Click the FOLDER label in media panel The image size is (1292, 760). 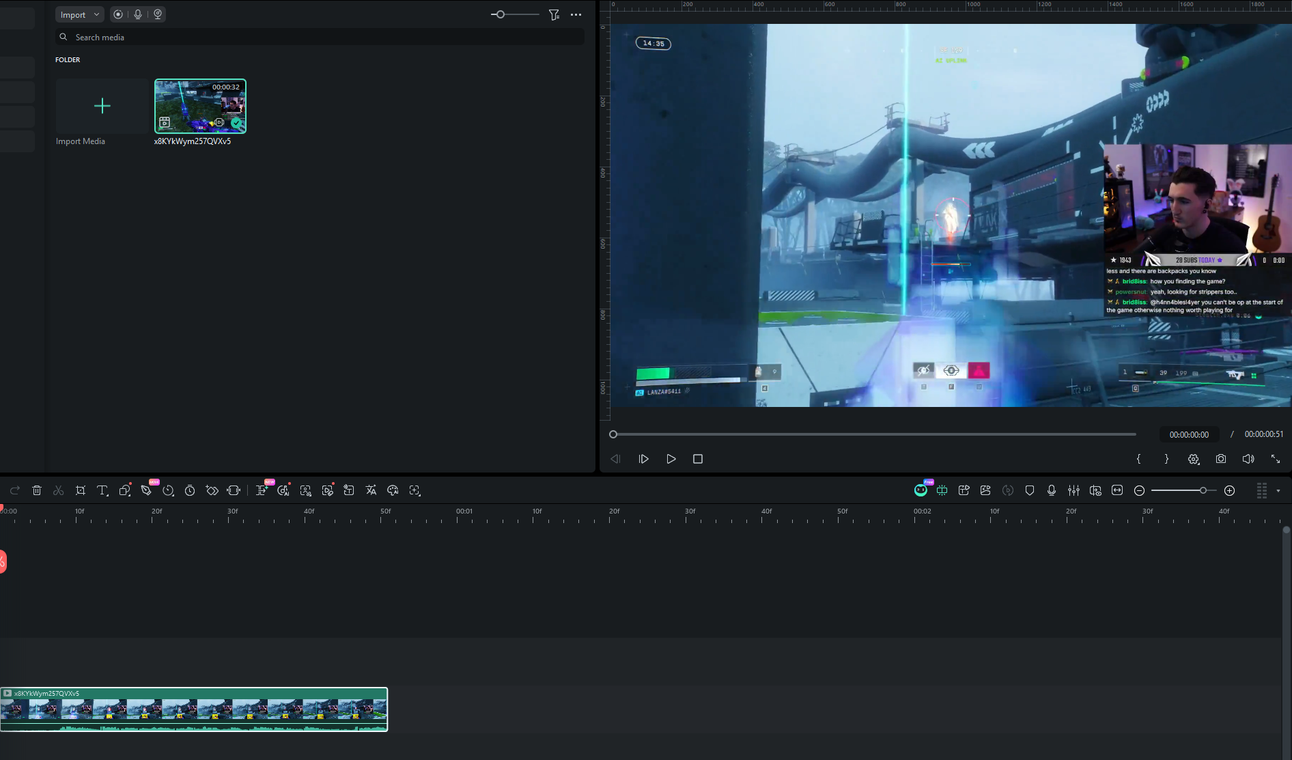point(68,60)
